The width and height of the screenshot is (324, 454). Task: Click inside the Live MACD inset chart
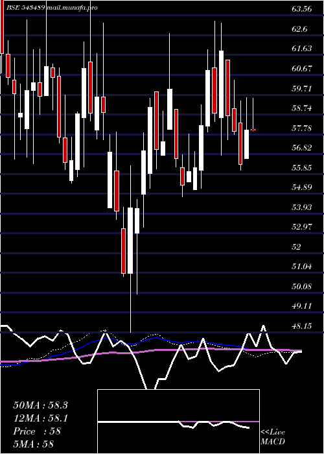pos(178,422)
